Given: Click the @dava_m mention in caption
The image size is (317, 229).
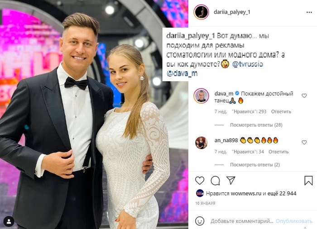Looking at the screenshot, I should [x=182, y=73].
